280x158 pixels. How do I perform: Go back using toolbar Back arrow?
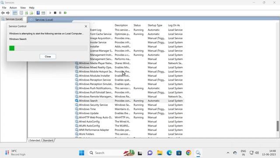tap(3, 13)
